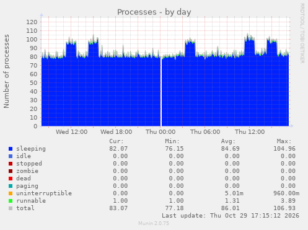Click the 'Last update' timestamp line

231,216
